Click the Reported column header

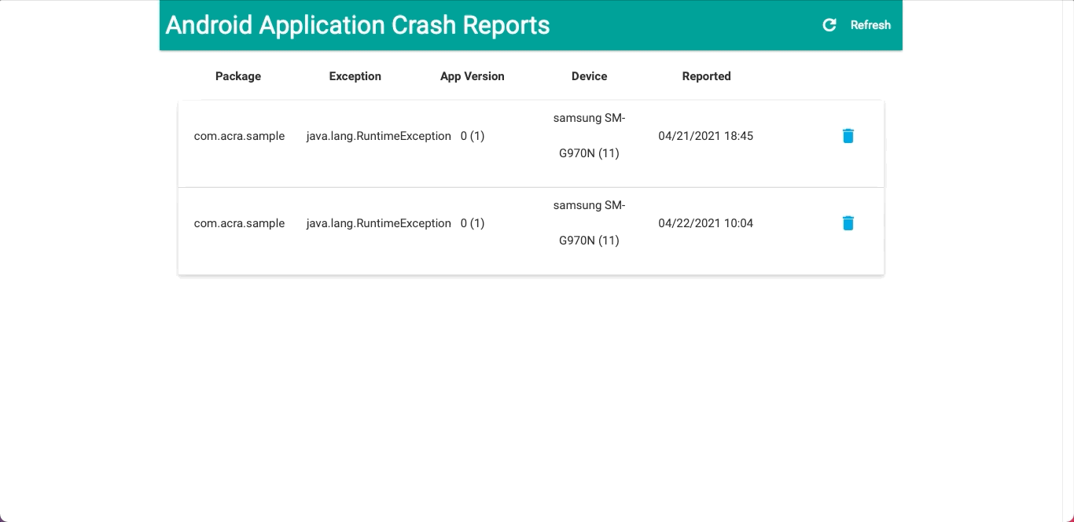tap(707, 76)
